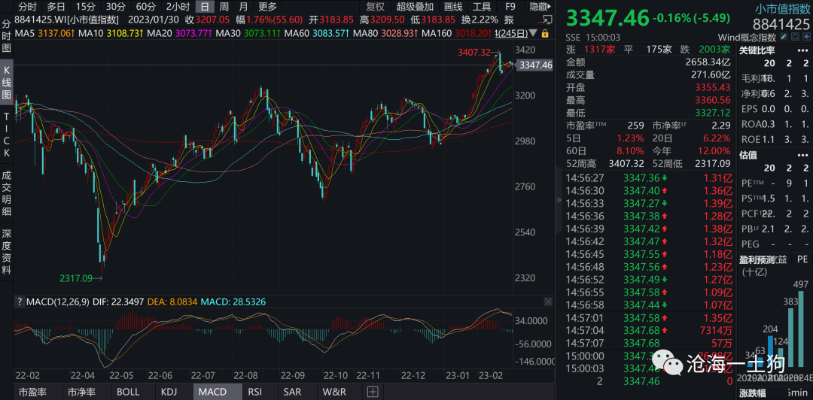The image size is (813, 400).
Task: Open the 复权 adjustment menu
Action: [375, 7]
